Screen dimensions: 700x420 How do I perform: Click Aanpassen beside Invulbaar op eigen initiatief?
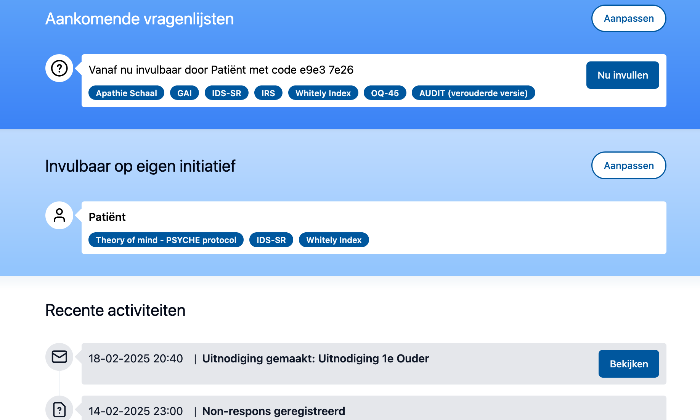tap(629, 165)
